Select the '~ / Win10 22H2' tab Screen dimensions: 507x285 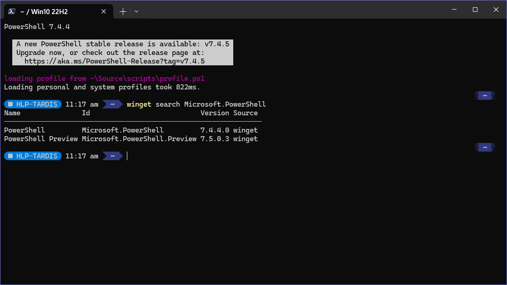coord(59,11)
